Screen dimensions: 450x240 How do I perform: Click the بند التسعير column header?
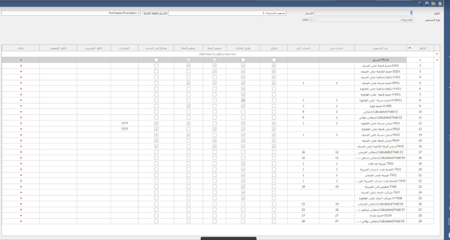(x=375, y=48)
